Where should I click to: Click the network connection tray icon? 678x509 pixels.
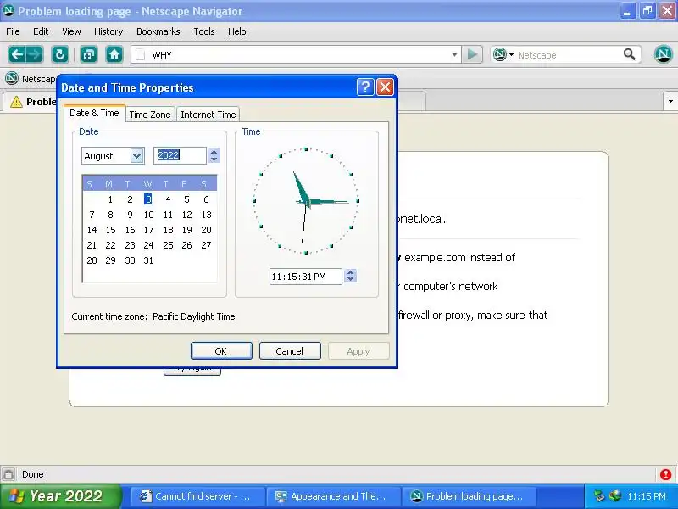615,496
